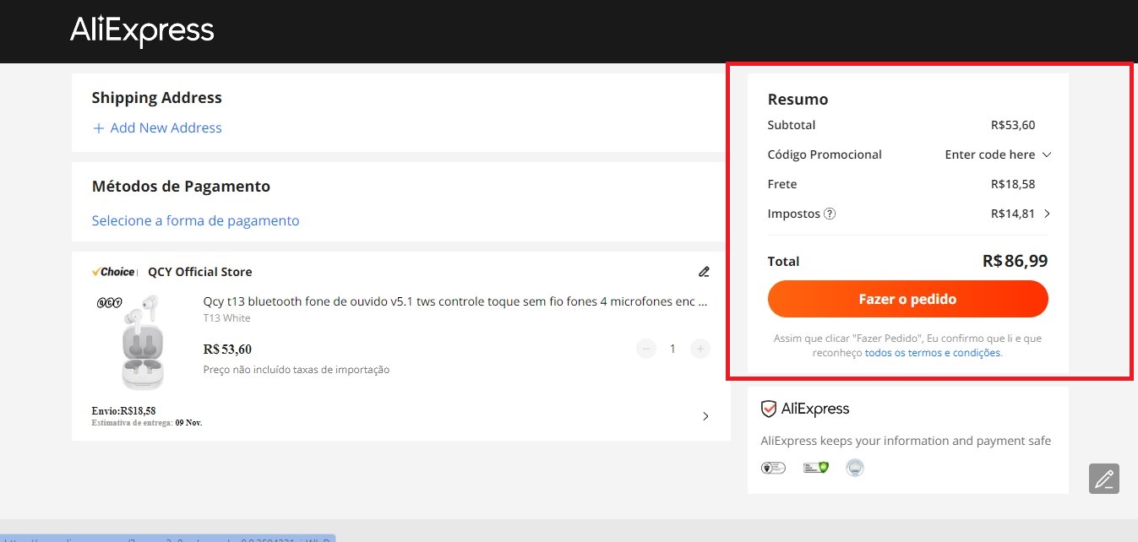
Task: Click AliExpress keeps your information safe text
Action: pos(906,441)
